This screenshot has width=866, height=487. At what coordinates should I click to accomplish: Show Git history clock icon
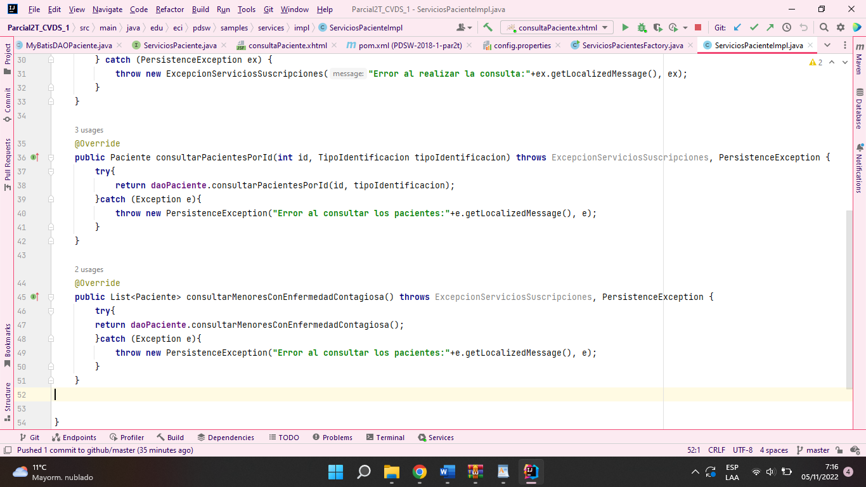(787, 27)
